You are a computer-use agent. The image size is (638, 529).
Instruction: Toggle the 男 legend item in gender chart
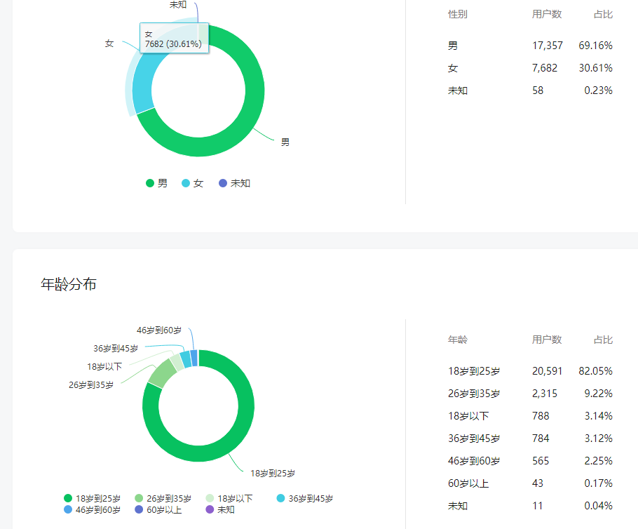coord(156,183)
